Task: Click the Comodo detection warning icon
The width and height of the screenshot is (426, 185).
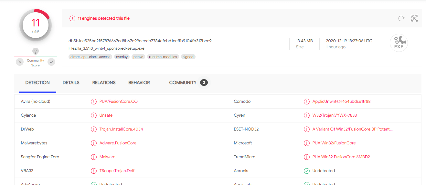Action: point(307,102)
